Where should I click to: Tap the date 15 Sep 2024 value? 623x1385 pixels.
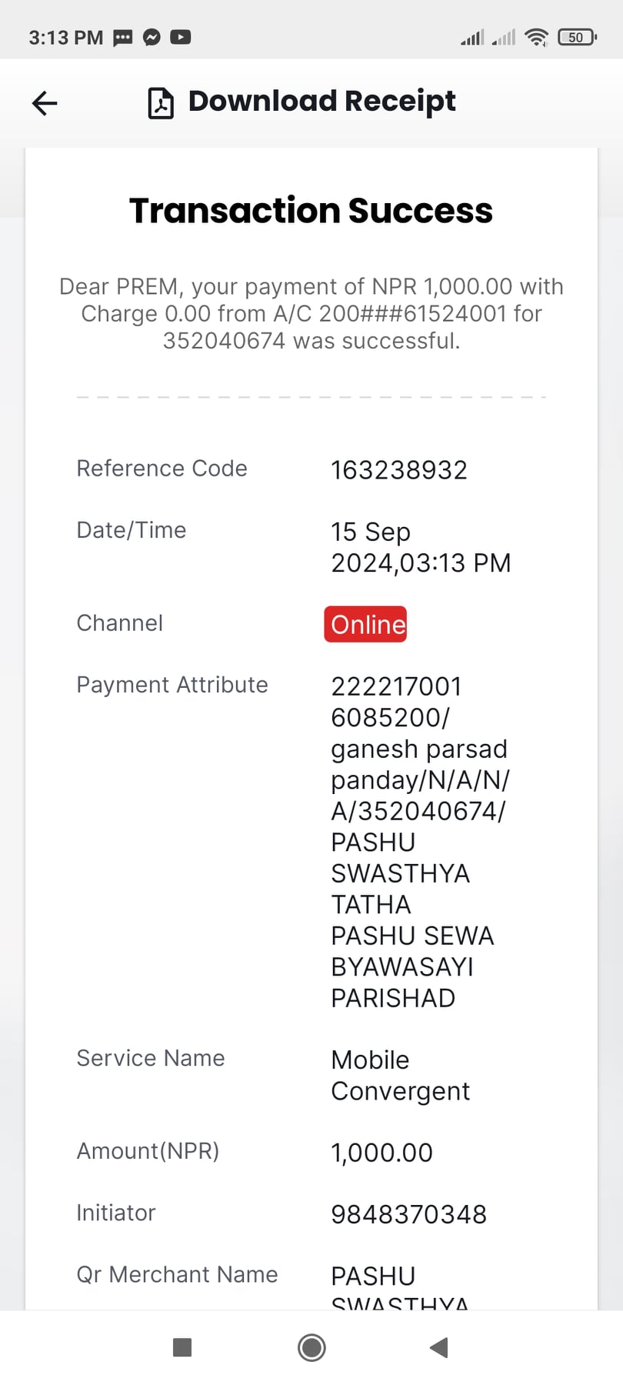click(421, 547)
